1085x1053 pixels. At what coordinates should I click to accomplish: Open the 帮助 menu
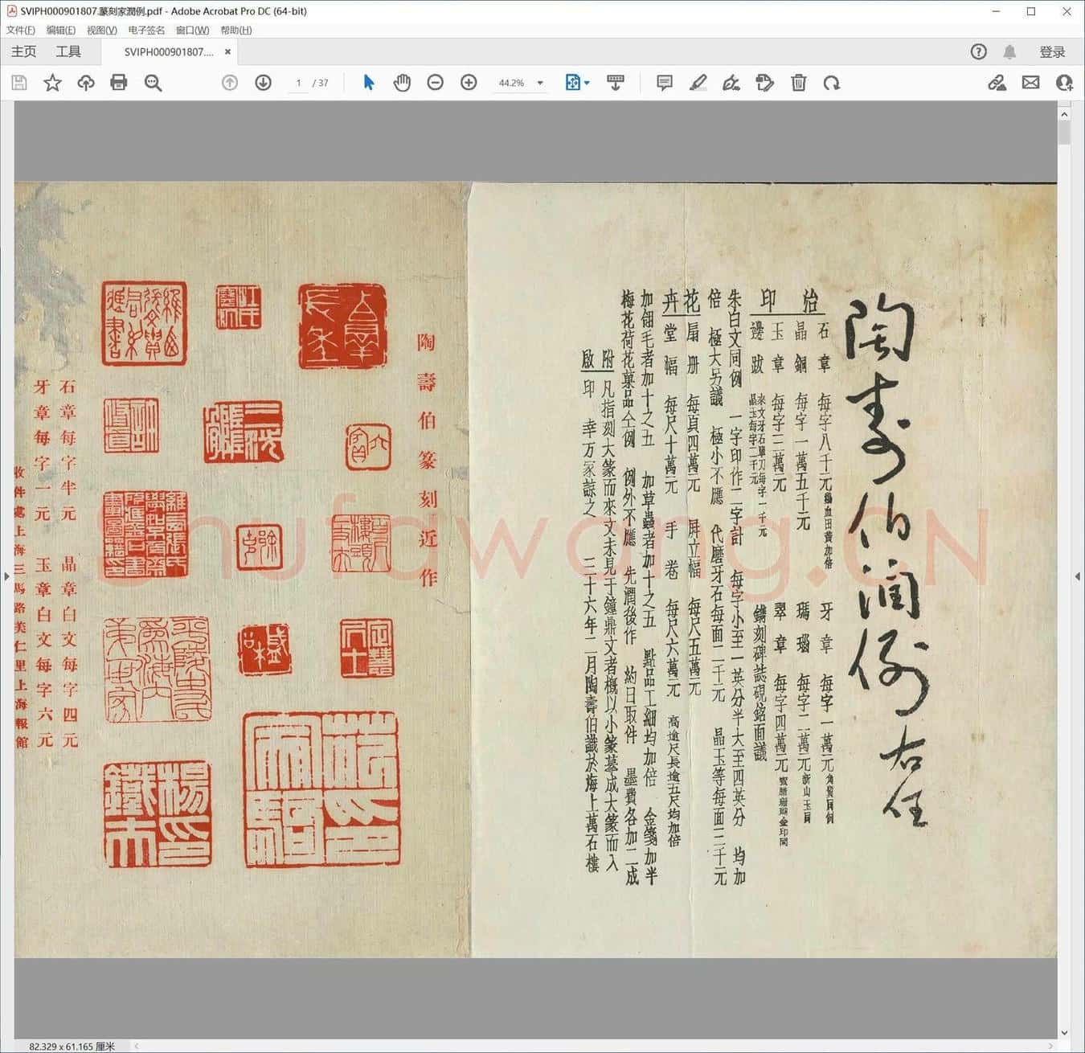point(236,31)
